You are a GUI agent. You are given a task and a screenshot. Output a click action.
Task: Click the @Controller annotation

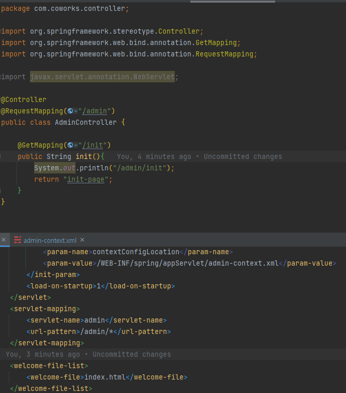(24, 99)
